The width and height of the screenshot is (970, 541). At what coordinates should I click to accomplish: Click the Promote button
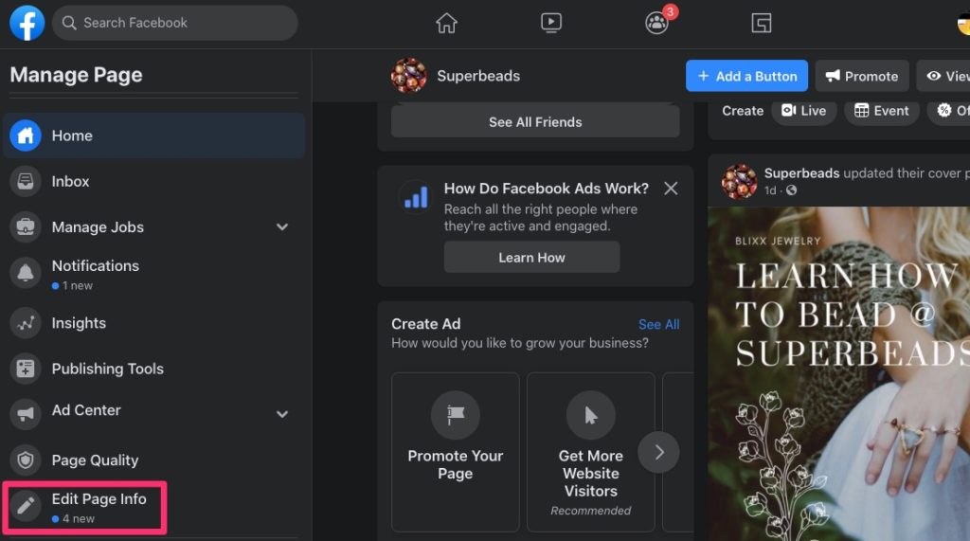coord(862,76)
